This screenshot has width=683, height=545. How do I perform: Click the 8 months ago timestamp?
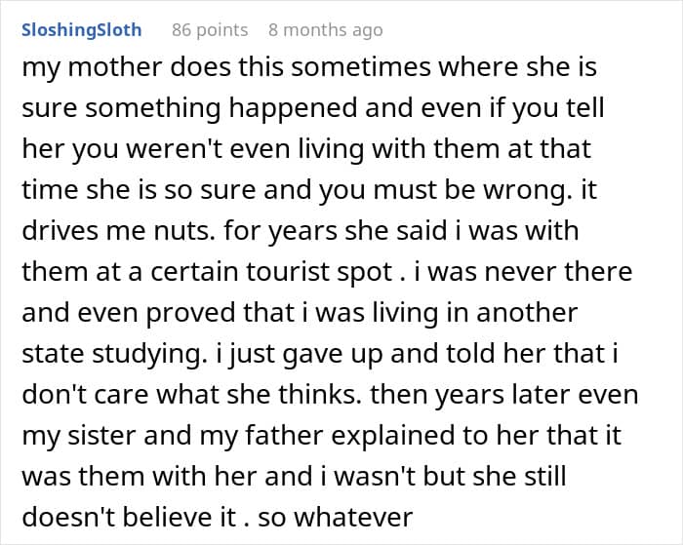326,29
